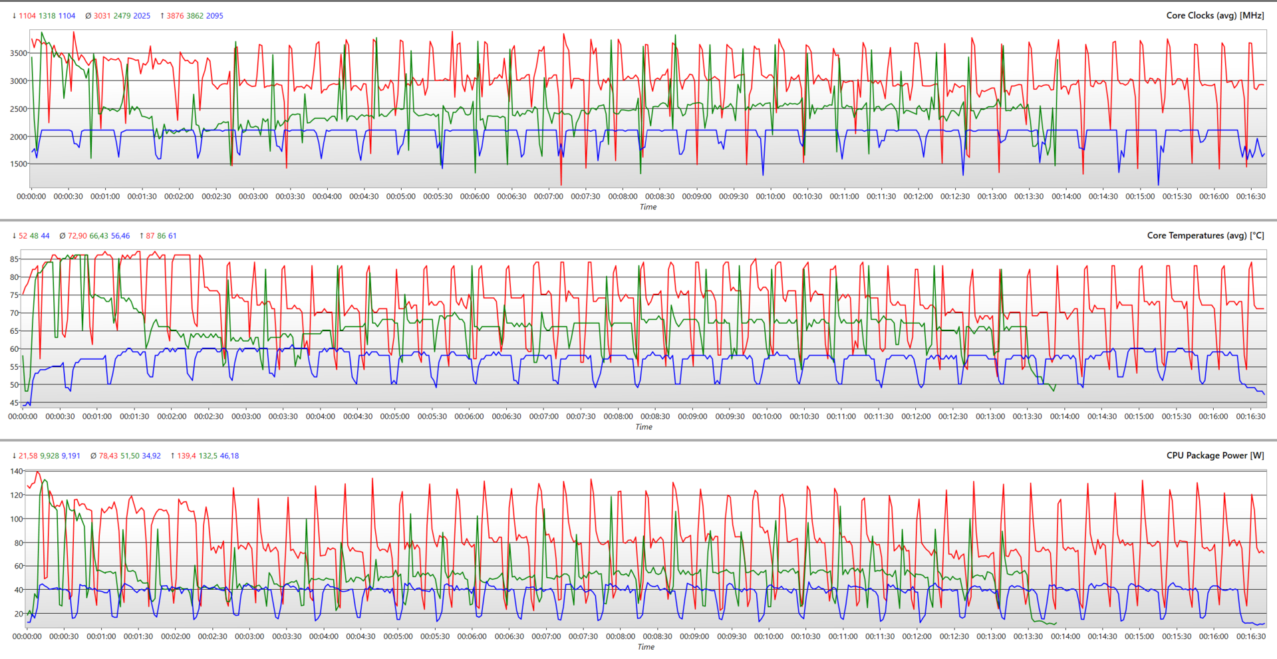This screenshot has width=1277, height=659.
Task: Click the 70 label on temperature axis
Action: pyautogui.click(x=15, y=313)
